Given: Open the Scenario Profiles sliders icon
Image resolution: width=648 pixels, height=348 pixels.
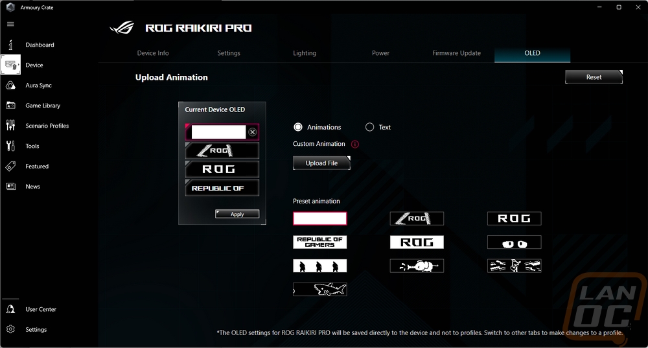Looking at the screenshot, I should (x=10, y=126).
